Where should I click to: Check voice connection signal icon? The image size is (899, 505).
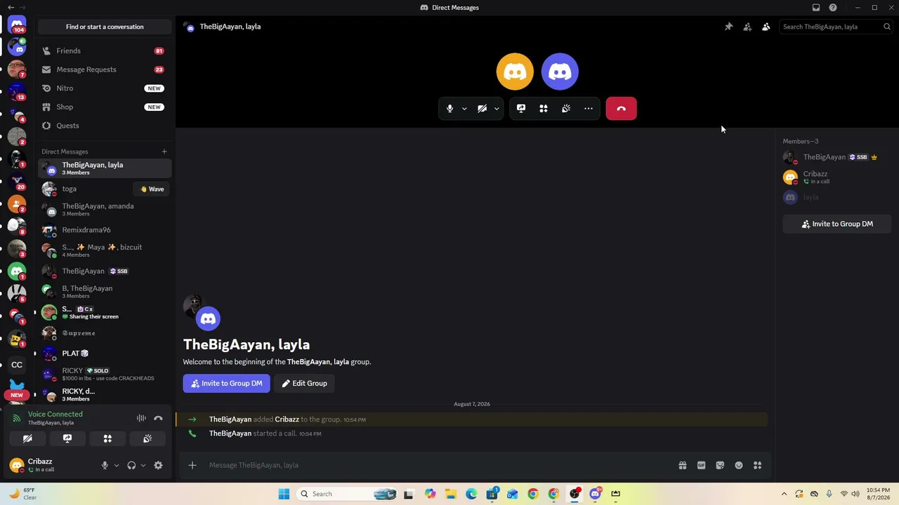coord(17,419)
